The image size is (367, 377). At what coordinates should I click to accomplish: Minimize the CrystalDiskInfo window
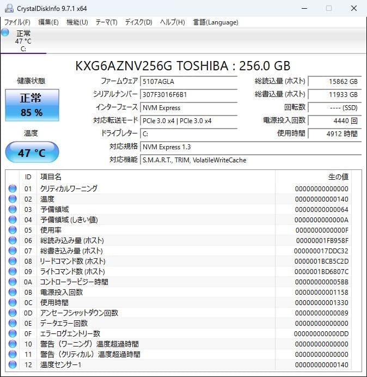click(x=304, y=8)
